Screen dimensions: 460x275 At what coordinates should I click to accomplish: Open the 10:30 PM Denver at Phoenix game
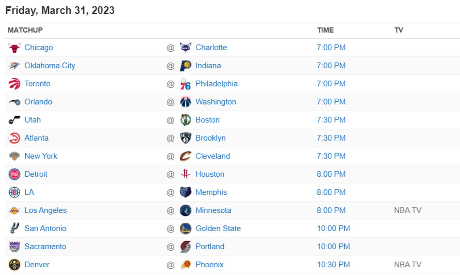click(333, 264)
